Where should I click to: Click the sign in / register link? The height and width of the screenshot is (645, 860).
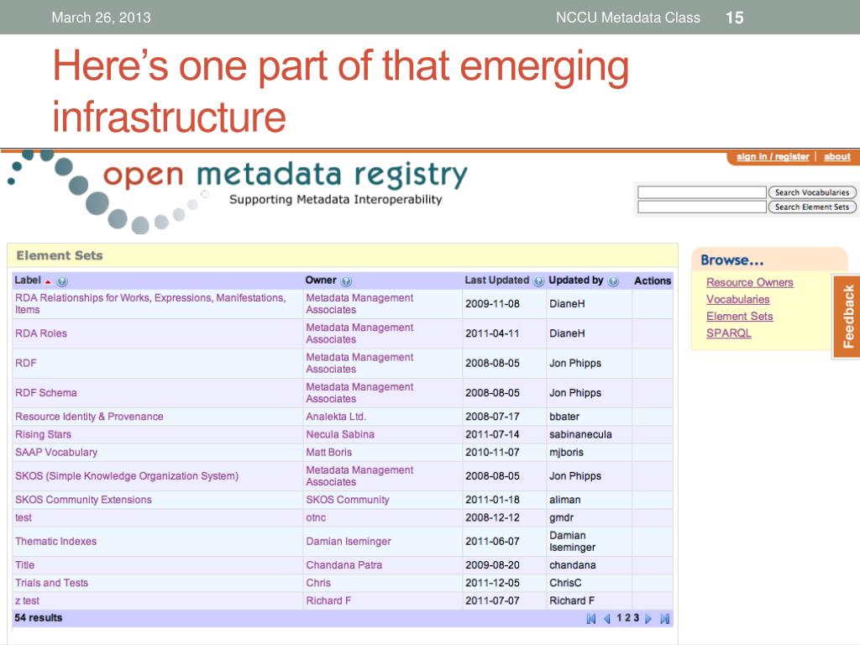click(x=773, y=157)
